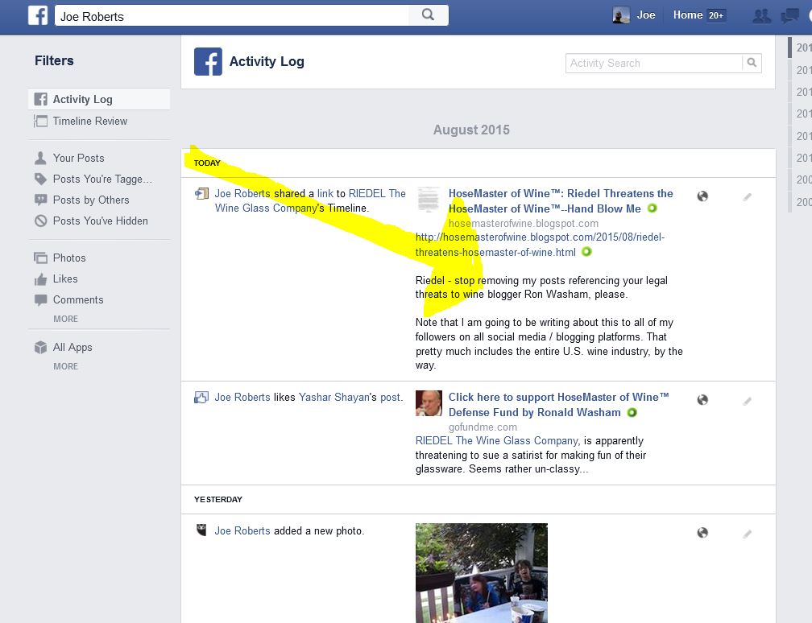Open Joe Roberts name in shared link story
Viewport: 812px width, 623px height.
tap(242, 193)
